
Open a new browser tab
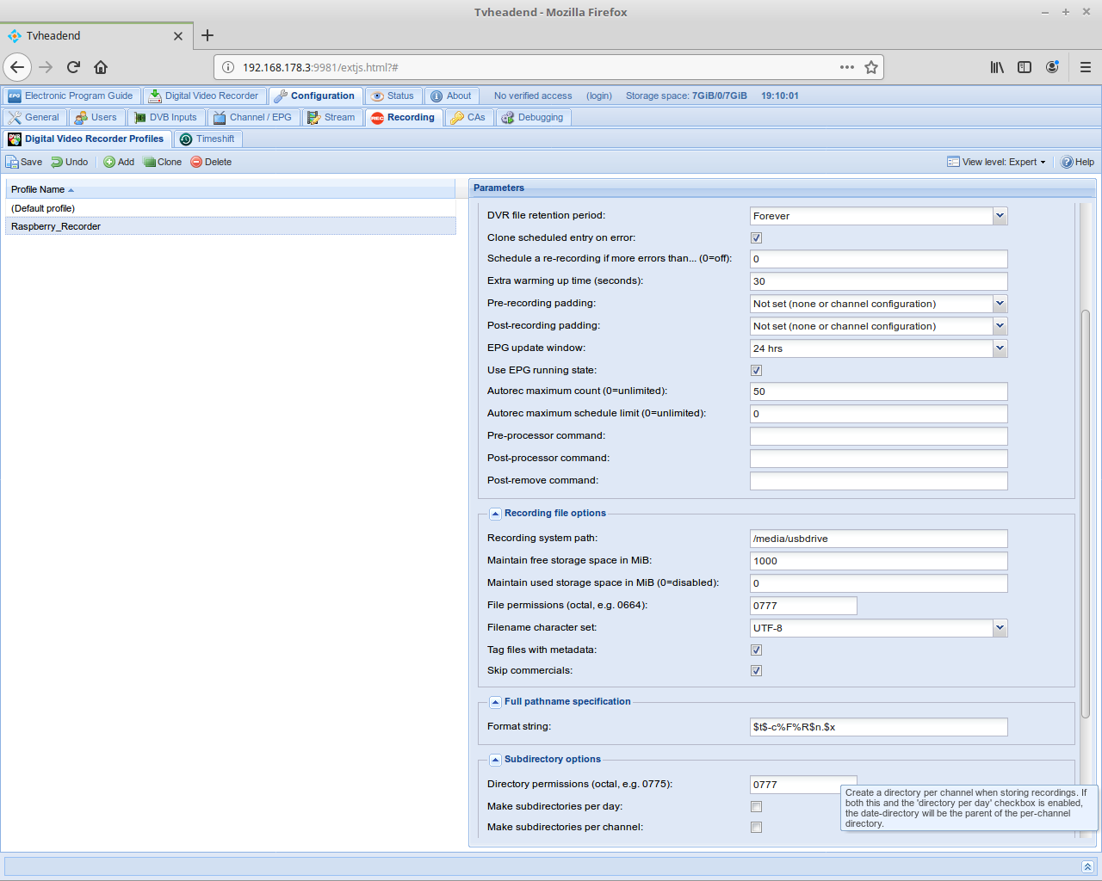click(x=207, y=35)
